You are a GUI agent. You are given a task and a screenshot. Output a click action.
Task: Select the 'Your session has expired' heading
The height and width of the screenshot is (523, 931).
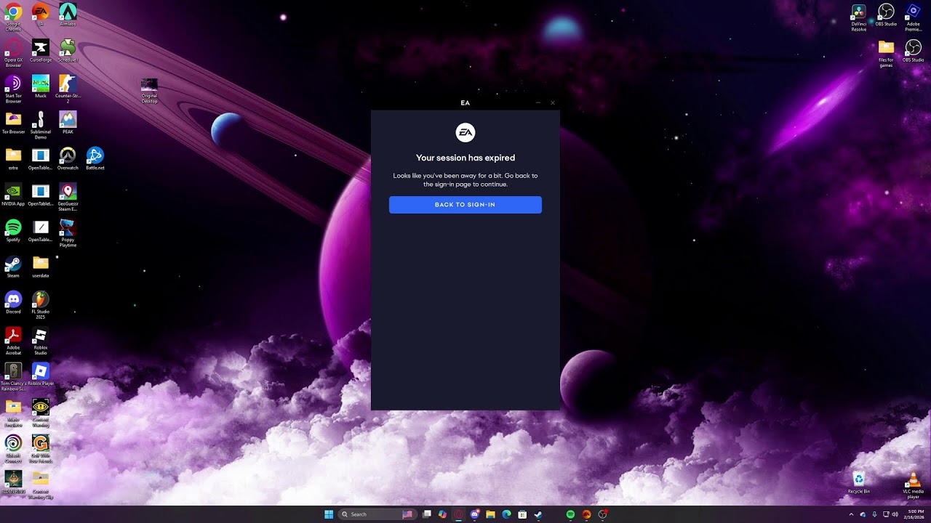click(x=465, y=158)
